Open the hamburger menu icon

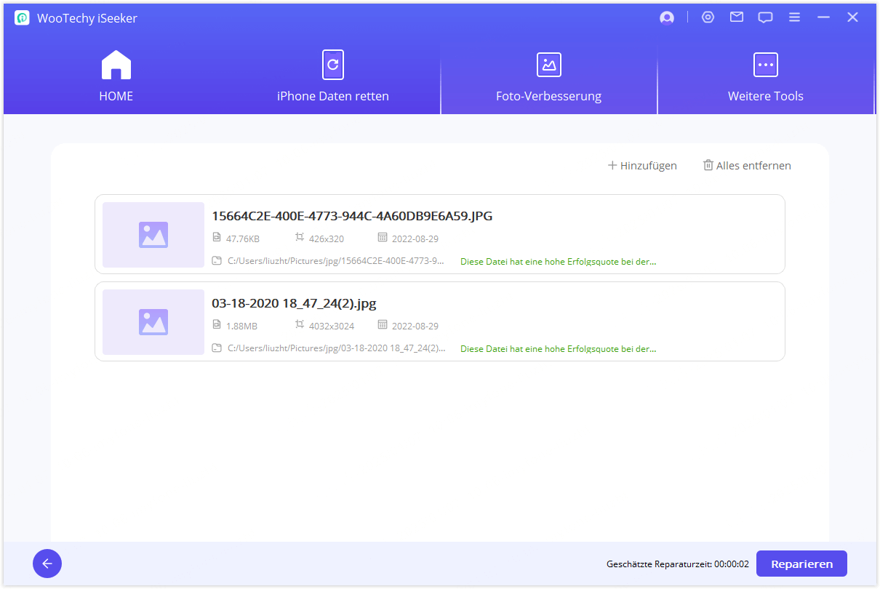coord(794,17)
